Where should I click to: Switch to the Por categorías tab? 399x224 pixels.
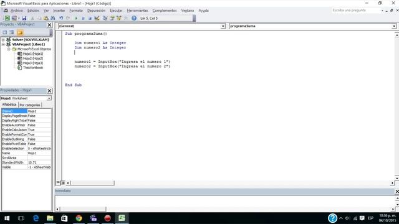(30, 105)
